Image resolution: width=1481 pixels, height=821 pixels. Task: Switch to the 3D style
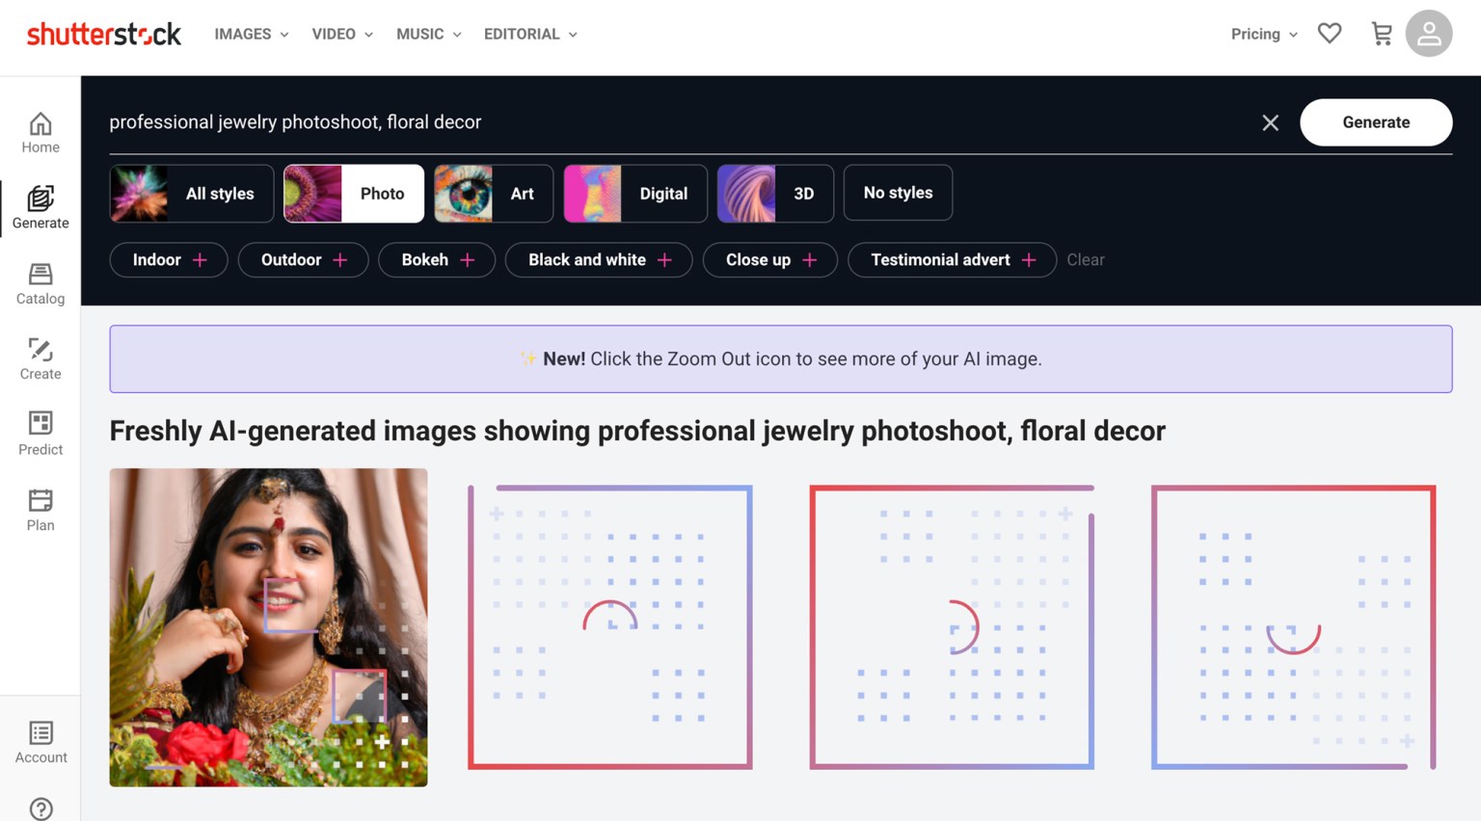(x=775, y=194)
